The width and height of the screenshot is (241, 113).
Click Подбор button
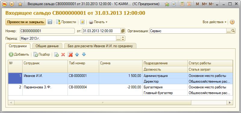42,54
